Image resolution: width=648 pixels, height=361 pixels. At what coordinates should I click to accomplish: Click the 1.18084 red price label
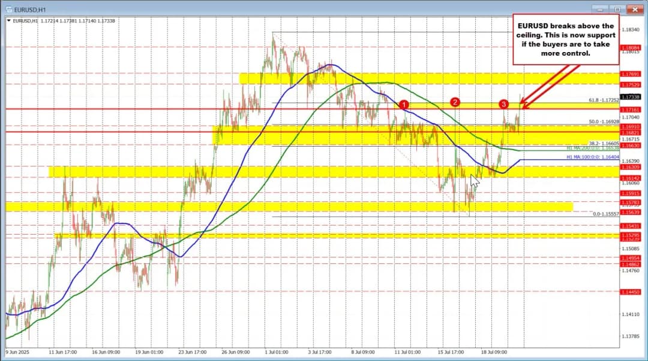631,47
